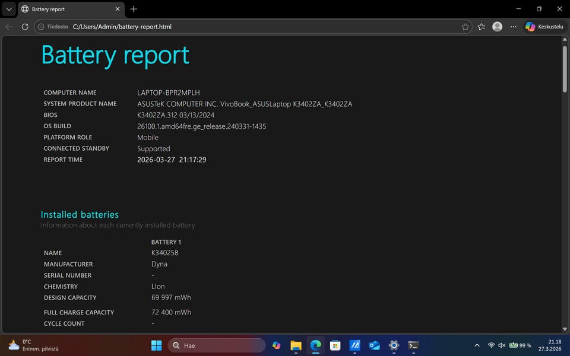This screenshot has width=570, height=356.
Task: Open File Explorer from the taskbar
Action: (296, 345)
